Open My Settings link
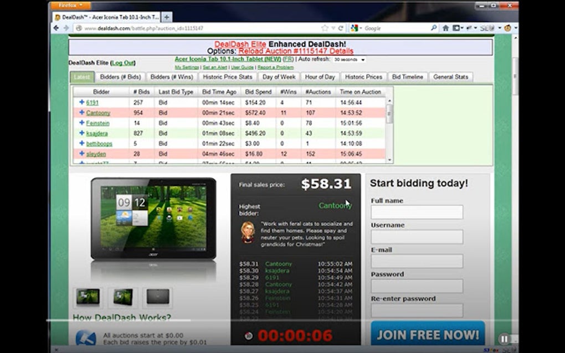The width and height of the screenshot is (565, 353). click(x=187, y=68)
